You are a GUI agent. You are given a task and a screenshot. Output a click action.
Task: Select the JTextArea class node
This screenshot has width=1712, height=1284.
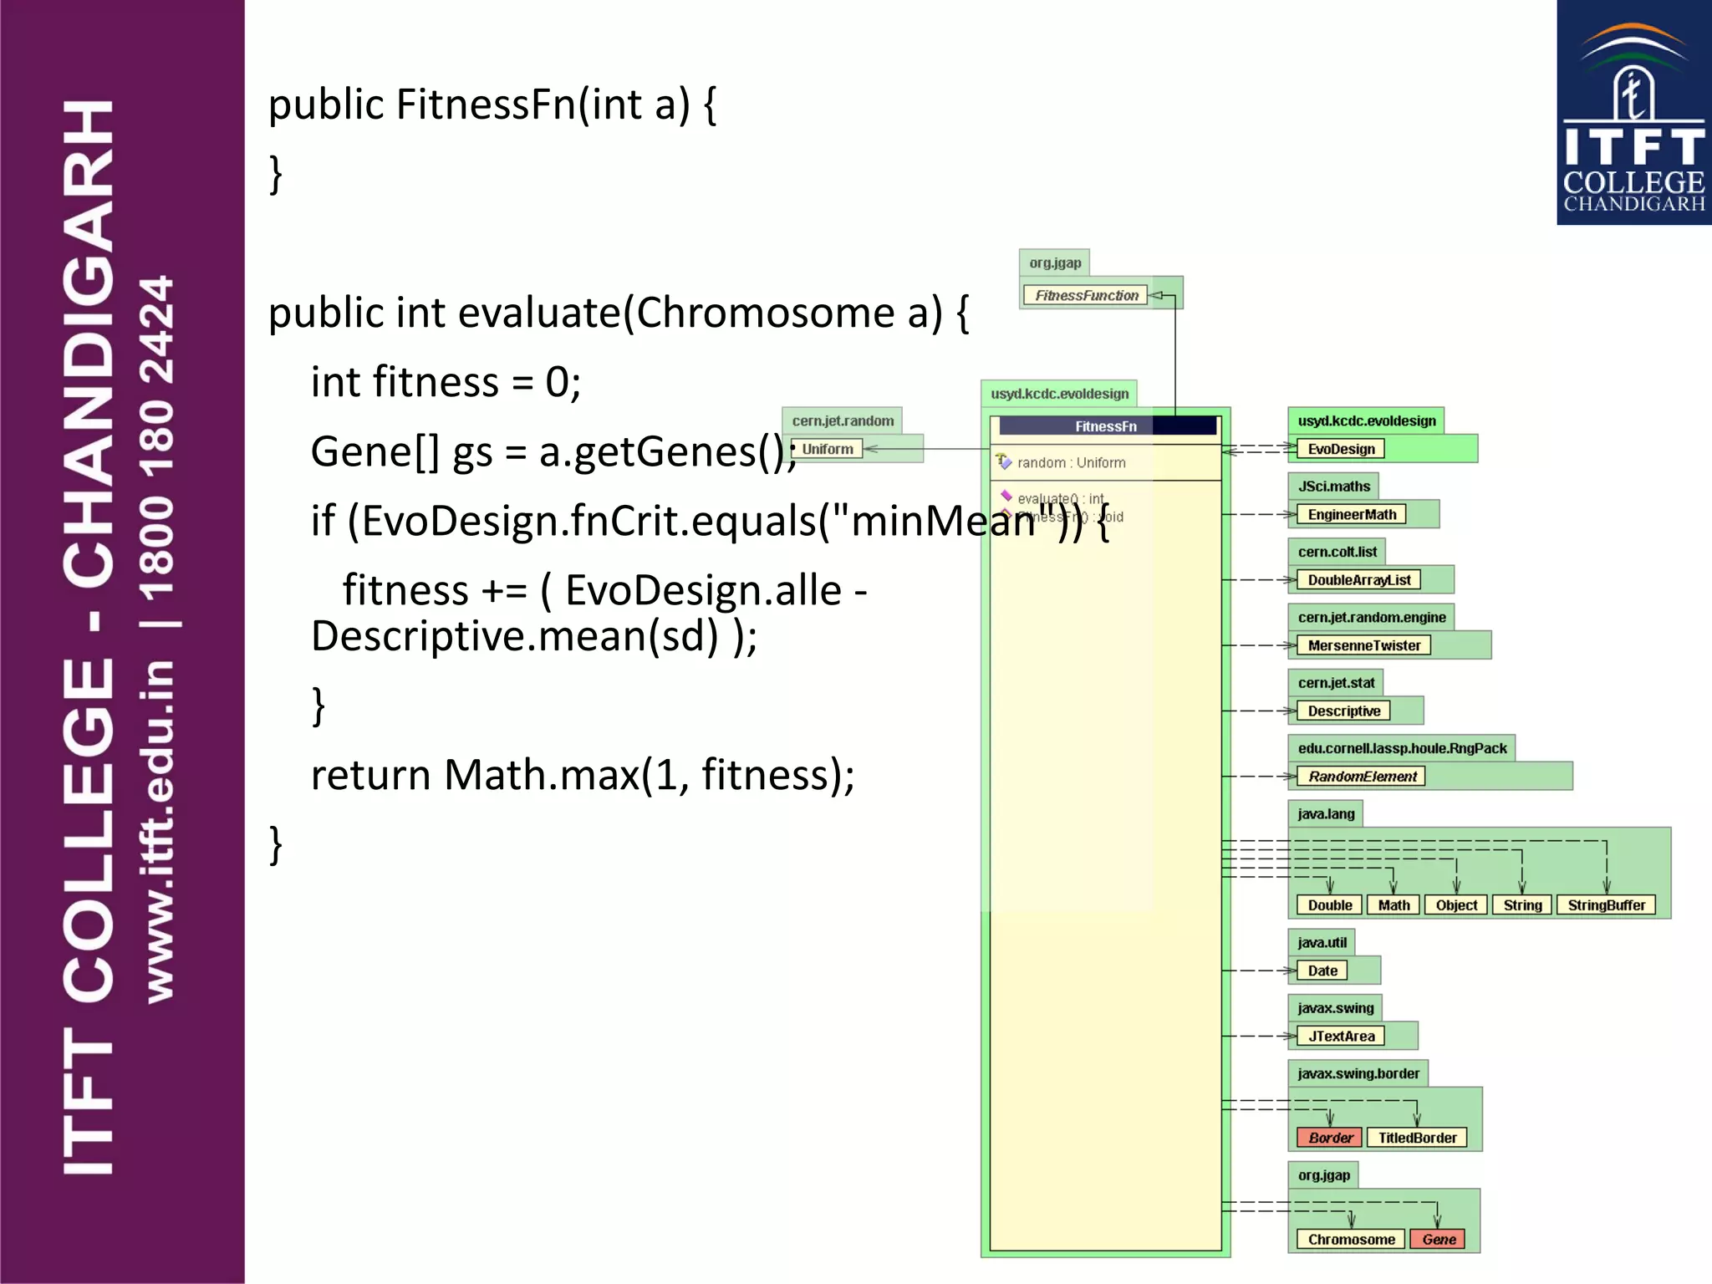[x=1341, y=1036]
